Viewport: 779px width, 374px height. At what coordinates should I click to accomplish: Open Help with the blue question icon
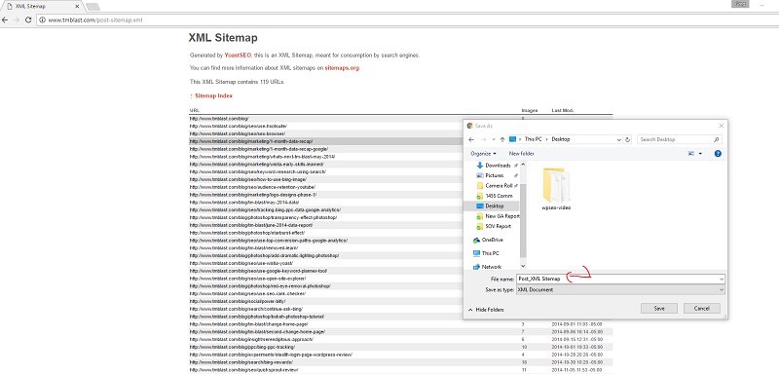[718, 154]
